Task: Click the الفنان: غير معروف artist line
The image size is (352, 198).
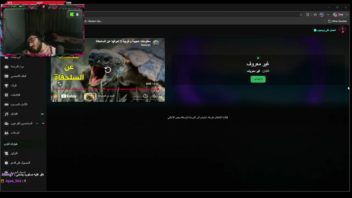Action: 258,71
